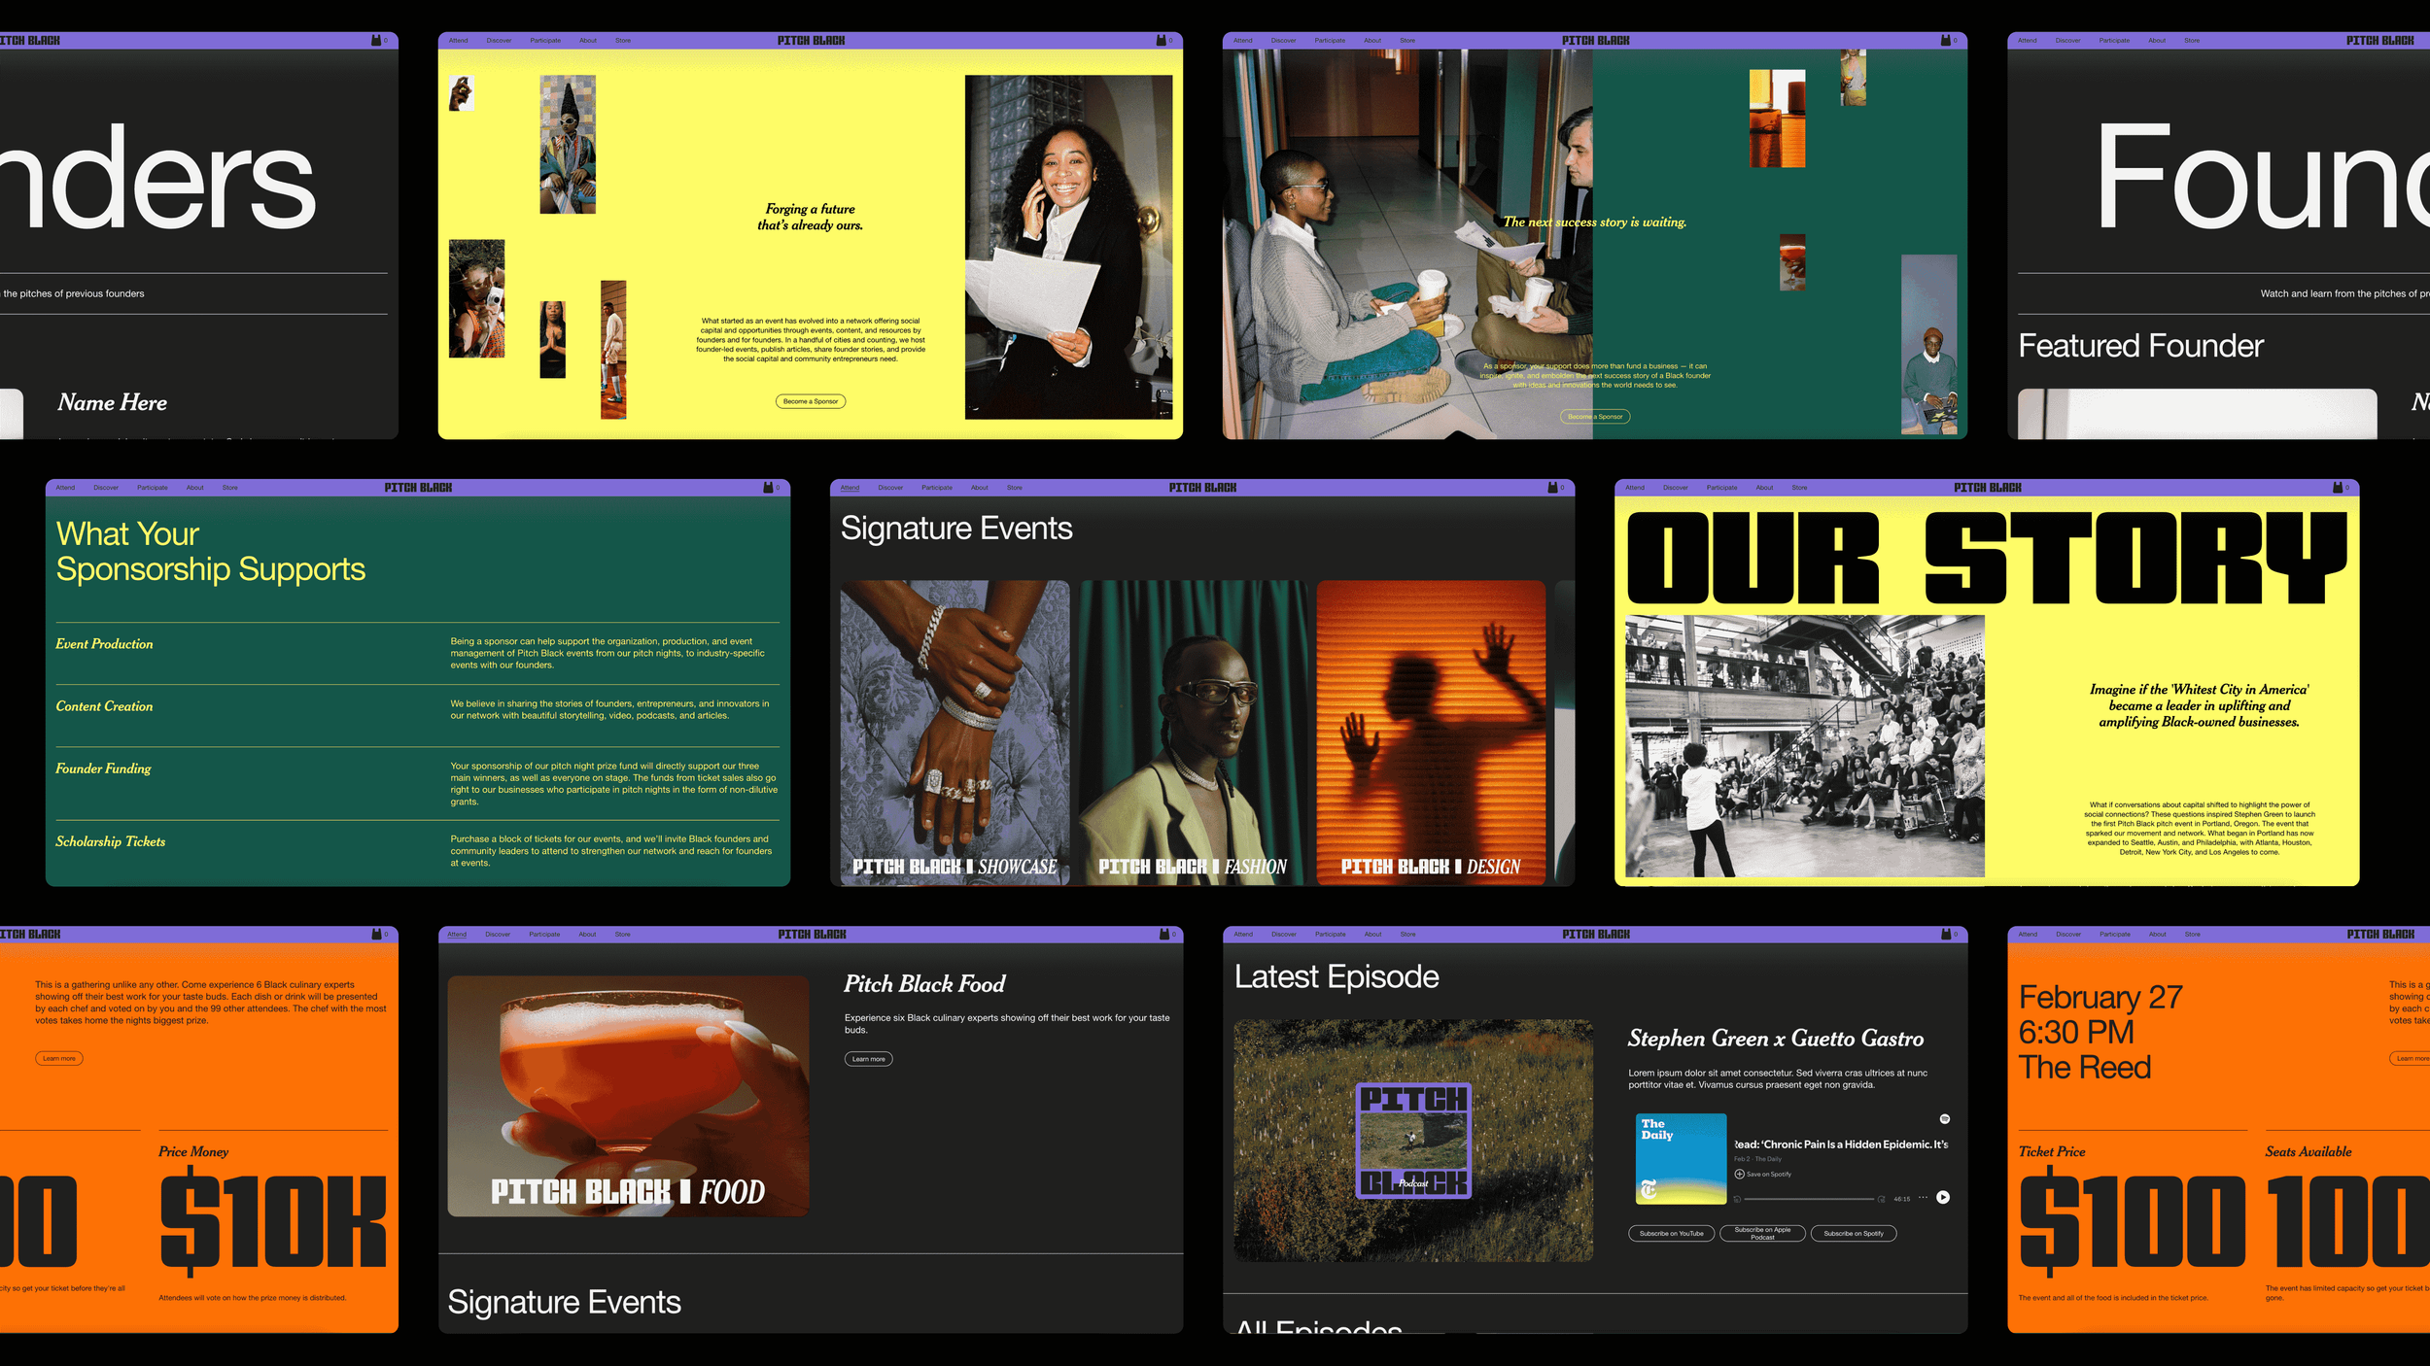Image resolution: width=2430 pixels, height=1366 pixels.
Task: Click the PITCH BLACK logo on the Sponsorship Supports page
Action: pyautogui.click(x=418, y=488)
